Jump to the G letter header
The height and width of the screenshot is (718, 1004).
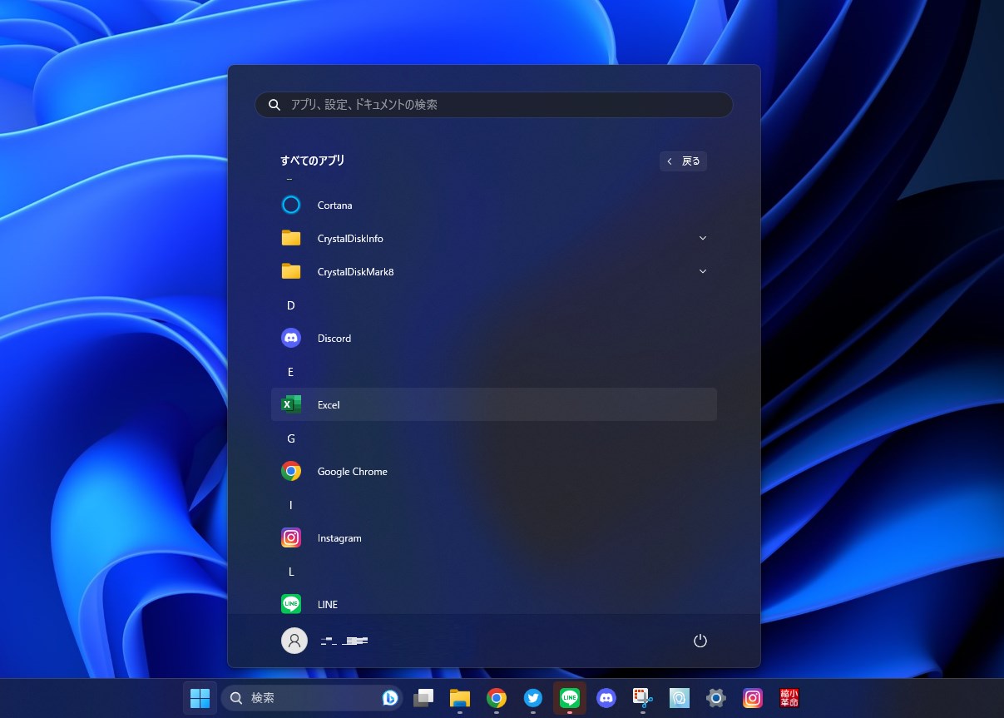291,438
